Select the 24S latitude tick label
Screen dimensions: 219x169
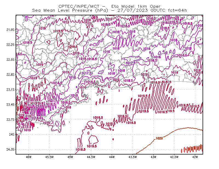point(12,134)
